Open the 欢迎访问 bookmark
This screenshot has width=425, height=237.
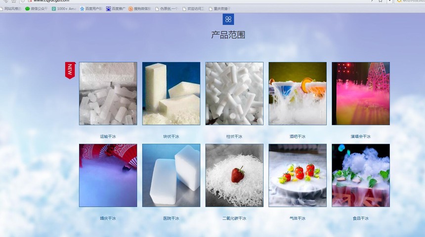pyautogui.click(x=193, y=9)
